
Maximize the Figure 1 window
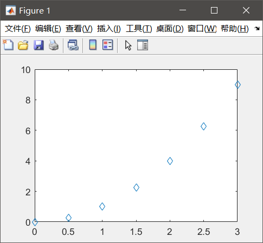point(214,10)
